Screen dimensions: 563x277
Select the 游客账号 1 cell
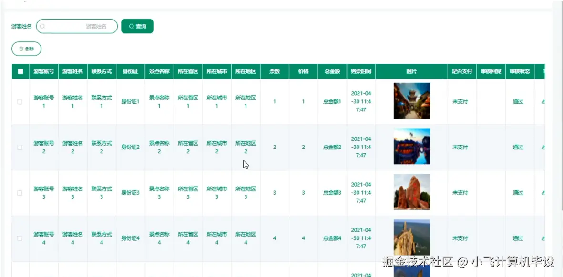[44, 102]
